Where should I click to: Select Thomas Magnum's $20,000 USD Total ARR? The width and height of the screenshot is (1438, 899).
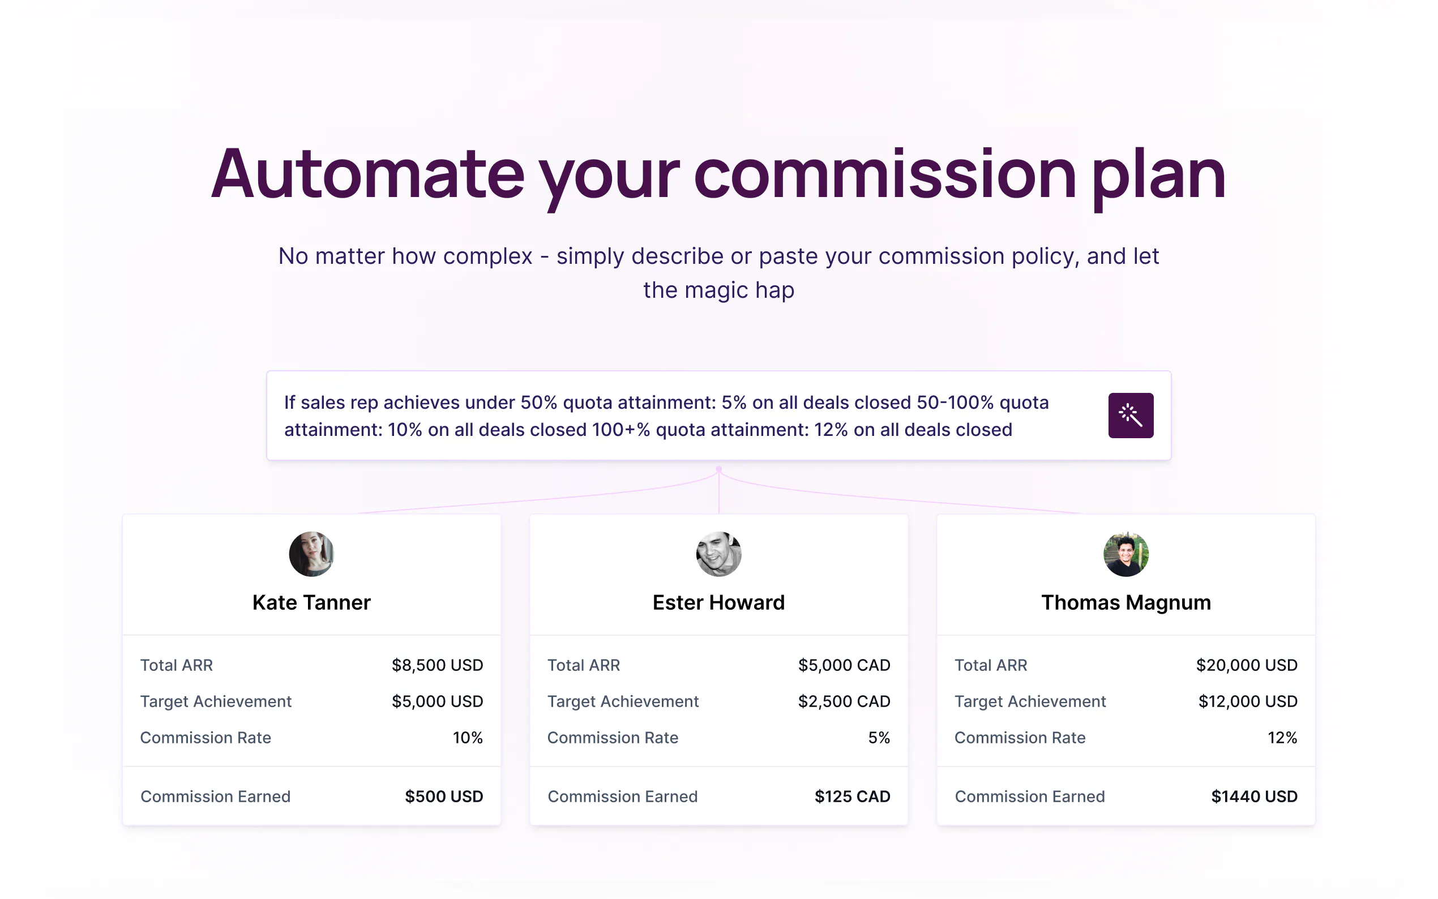(x=1246, y=665)
